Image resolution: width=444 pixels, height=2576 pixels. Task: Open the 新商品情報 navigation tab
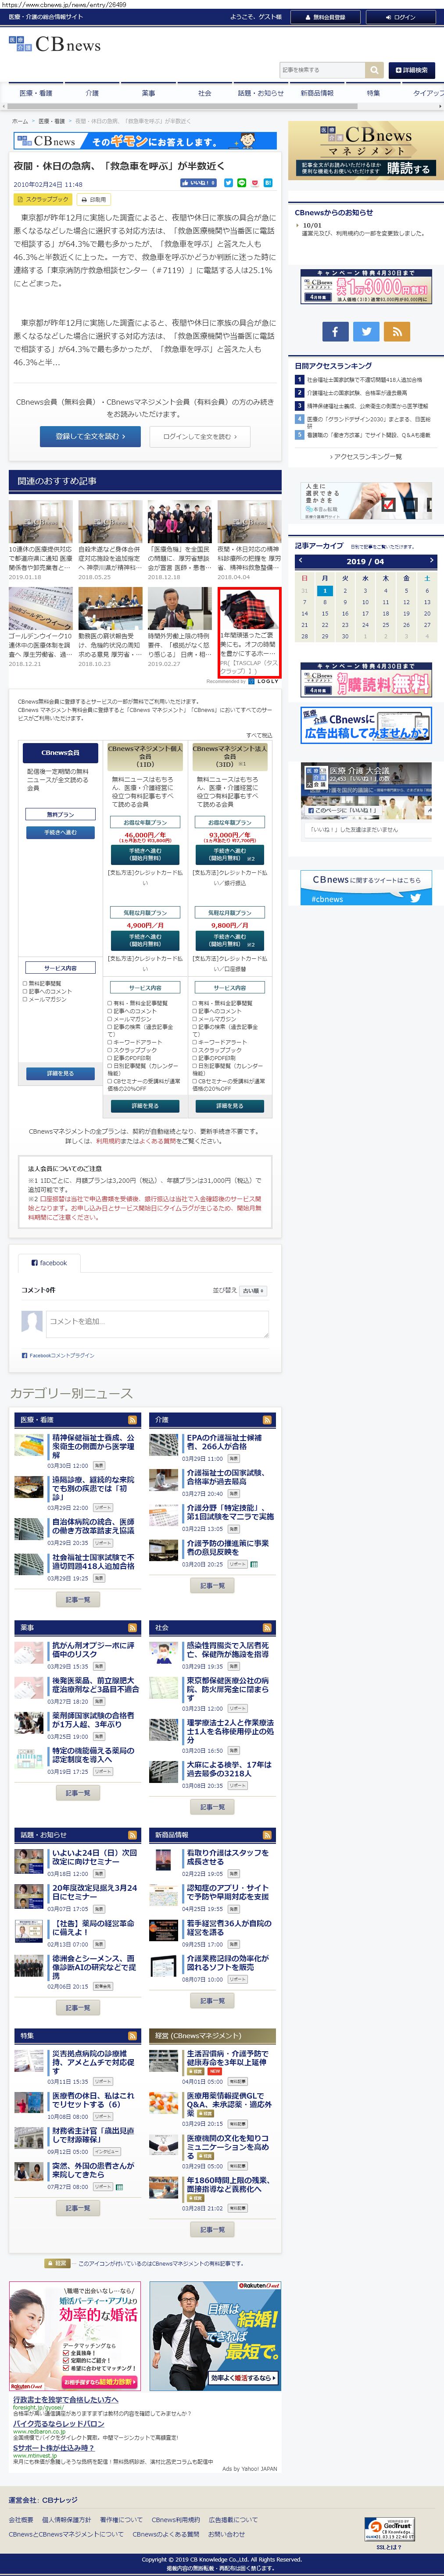coord(317,93)
